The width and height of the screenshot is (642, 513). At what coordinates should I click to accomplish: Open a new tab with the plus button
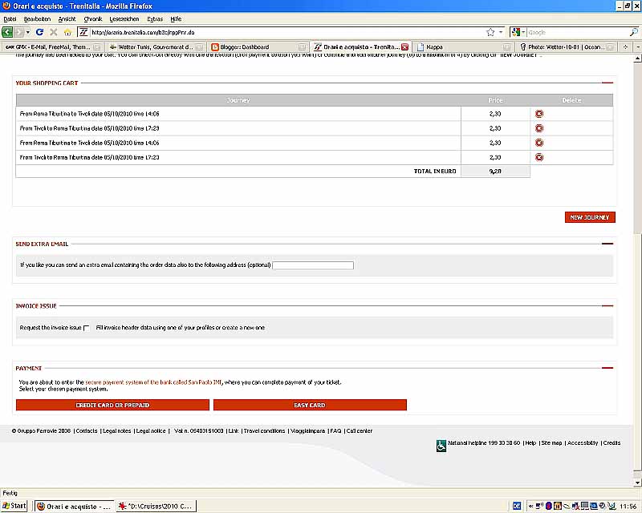pos(625,47)
